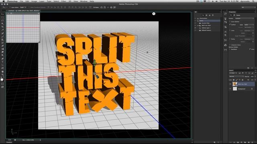Select the Brush tool in the toolbox
The width and height of the screenshot is (257, 144).
click(2, 36)
